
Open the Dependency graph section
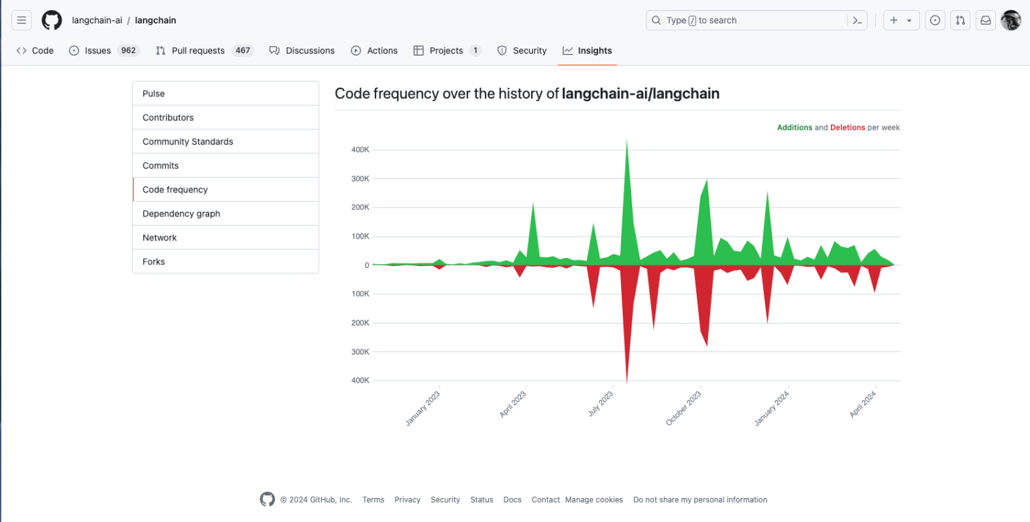click(181, 213)
